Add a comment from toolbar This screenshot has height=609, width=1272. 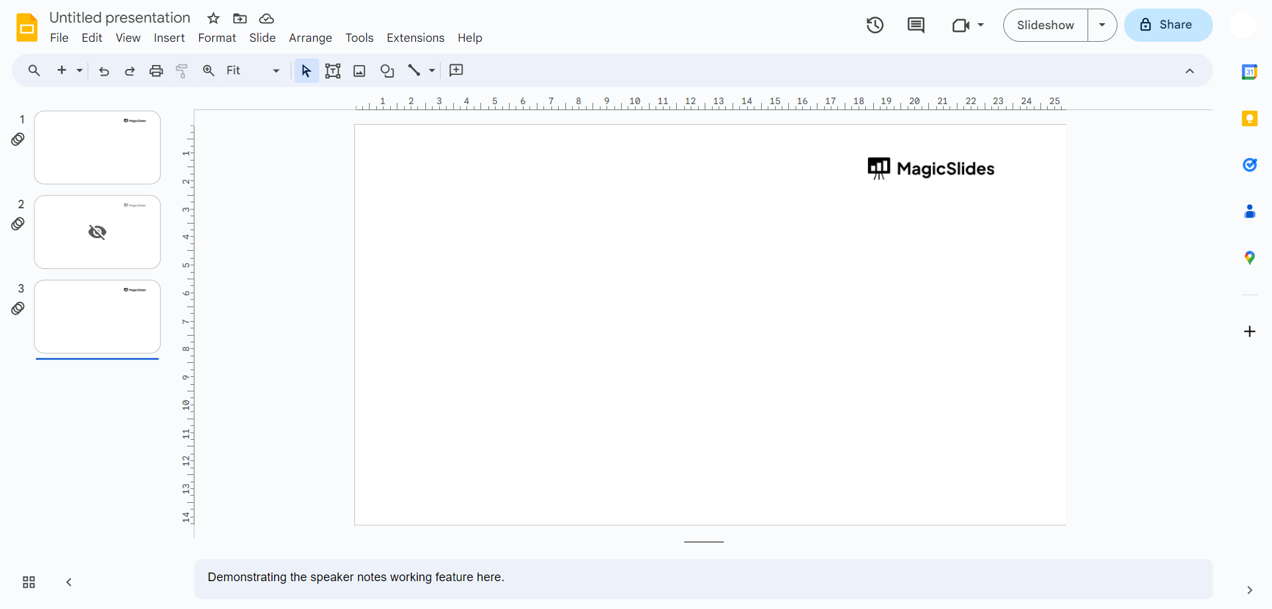click(457, 70)
